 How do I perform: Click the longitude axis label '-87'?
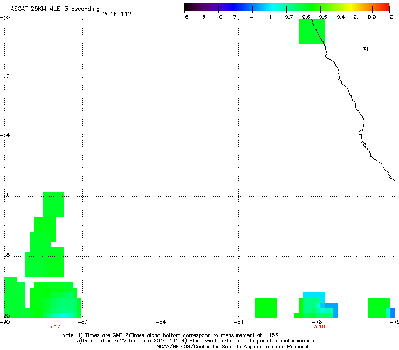[x=82, y=322]
